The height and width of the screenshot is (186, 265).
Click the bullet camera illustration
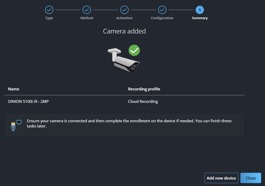123,61
